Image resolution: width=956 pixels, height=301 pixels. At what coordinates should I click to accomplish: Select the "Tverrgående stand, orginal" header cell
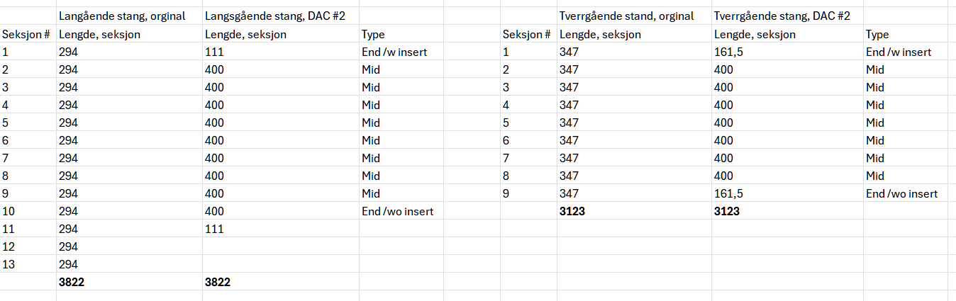pos(626,16)
